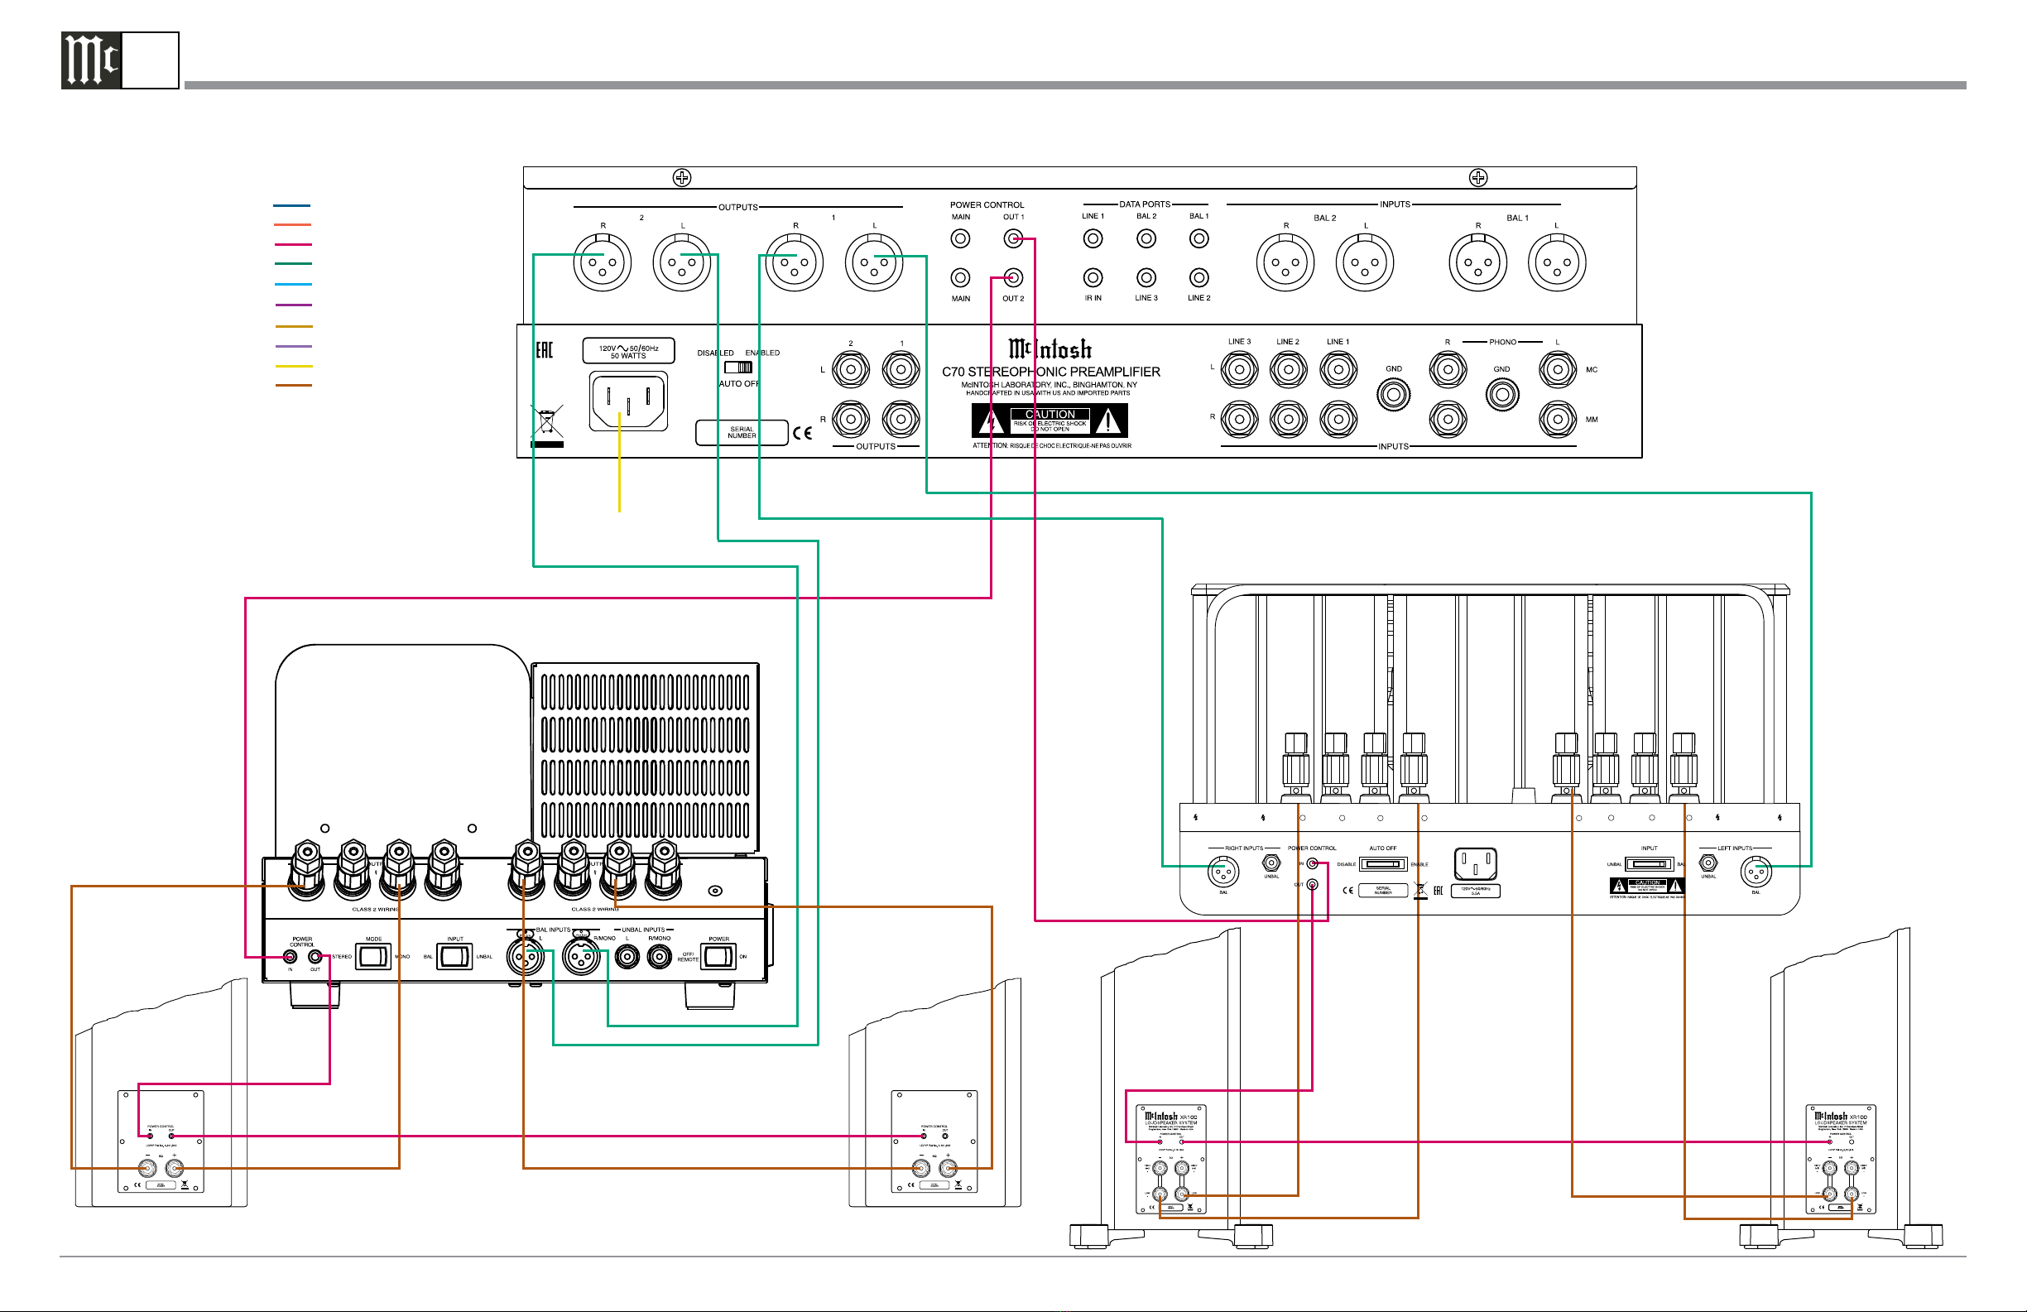Click the McIntosh Mc logo in the header

tap(92, 60)
